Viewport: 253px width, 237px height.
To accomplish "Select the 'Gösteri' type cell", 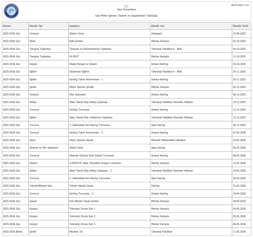I will click(49, 163).
